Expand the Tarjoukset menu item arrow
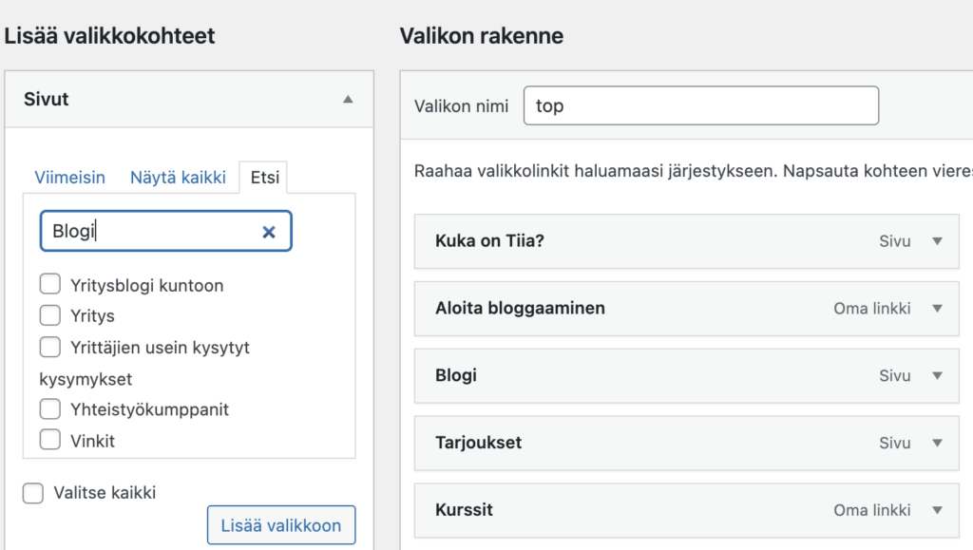973x550 pixels. pos(937,443)
